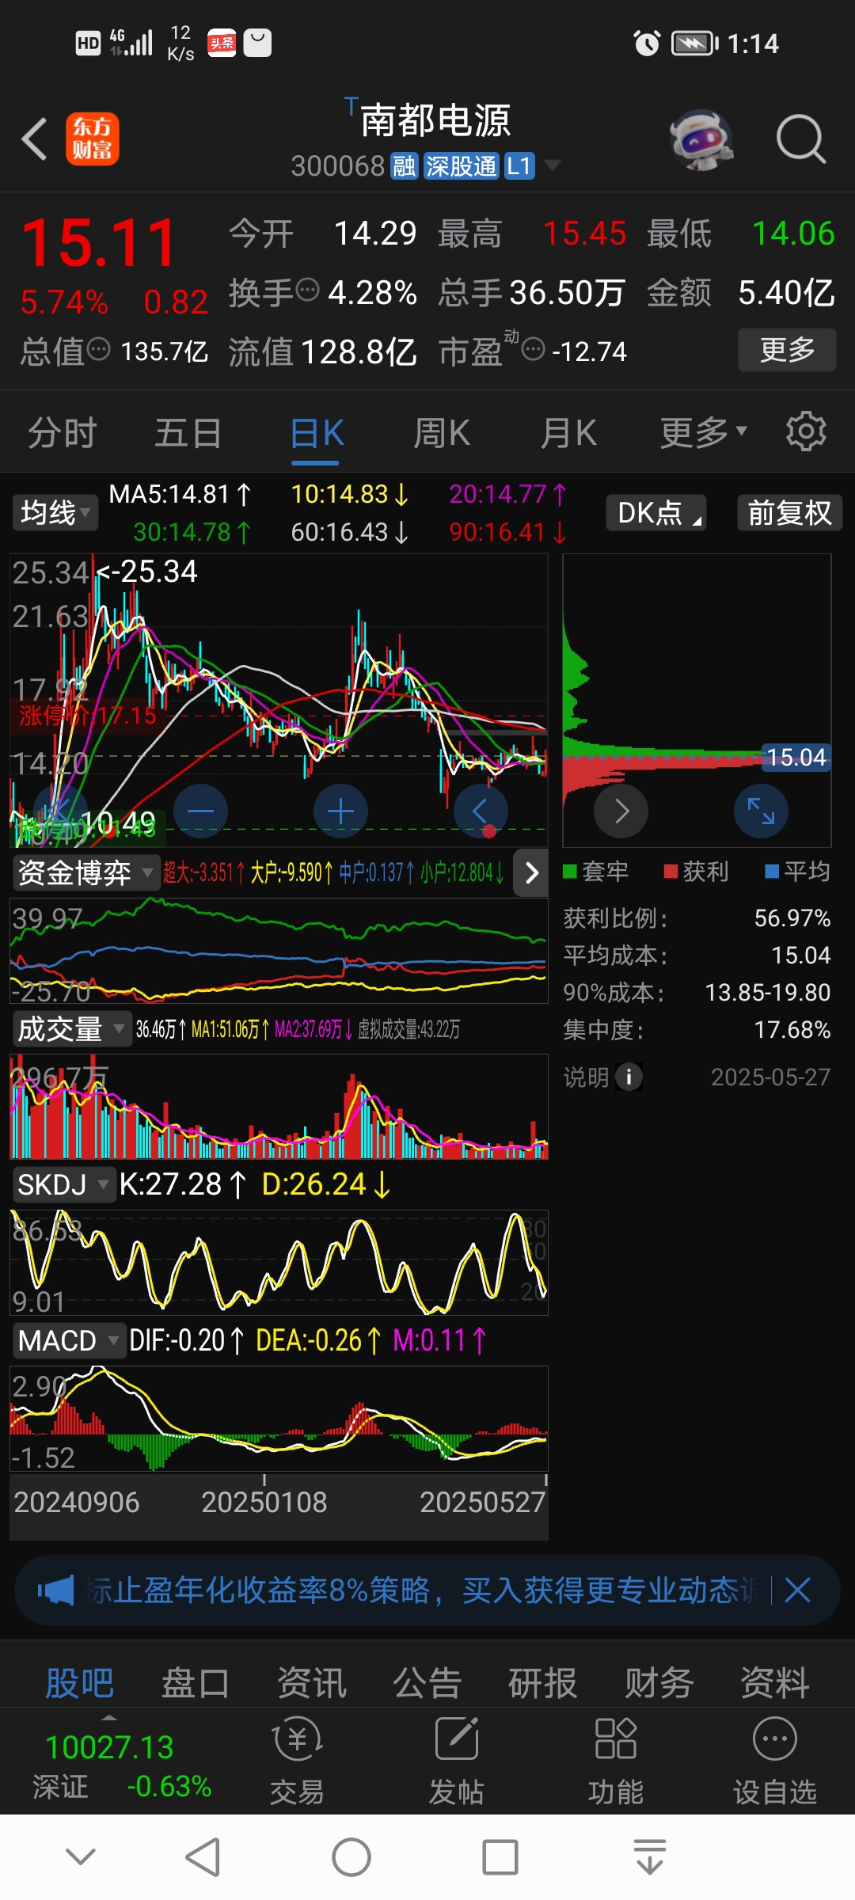This screenshot has height=1900, width=855.
Task: Tap info icon beside 总值
Action: [x=98, y=348]
